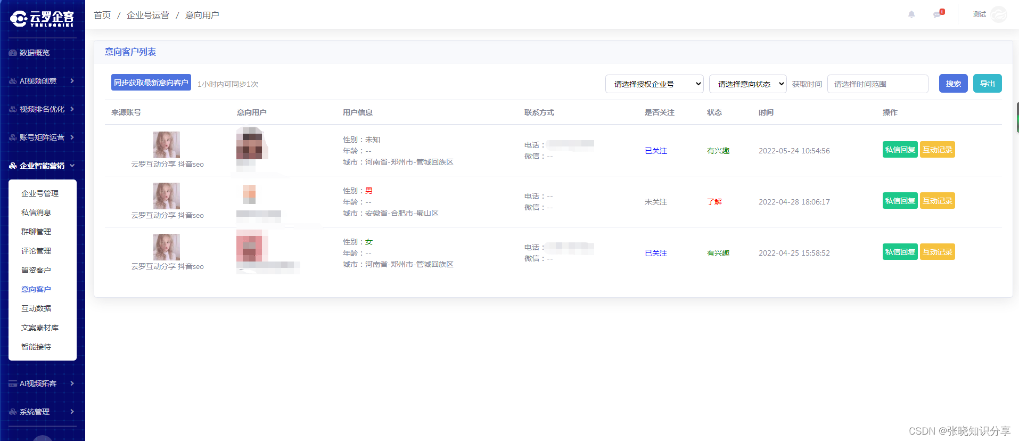Click the 联系方式 column header
This screenshot has width=1019, height=441.
click(539, 112)
